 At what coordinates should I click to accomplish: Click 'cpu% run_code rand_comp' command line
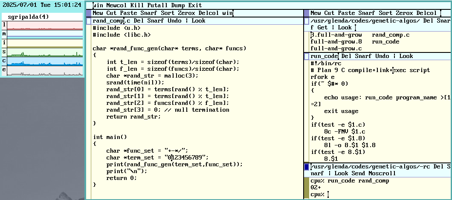point(350,181)
